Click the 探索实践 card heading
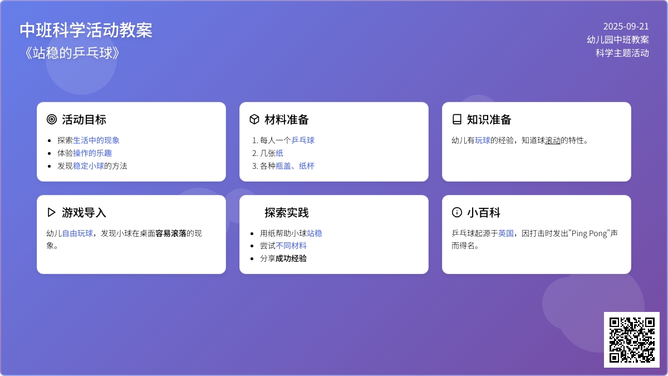 tap(286, 212)
